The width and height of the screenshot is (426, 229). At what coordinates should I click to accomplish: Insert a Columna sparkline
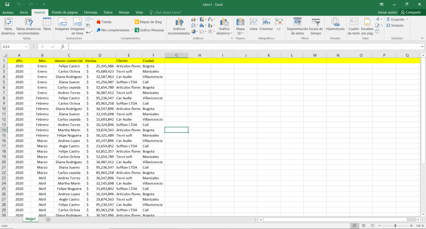click(x=266, y=25)
